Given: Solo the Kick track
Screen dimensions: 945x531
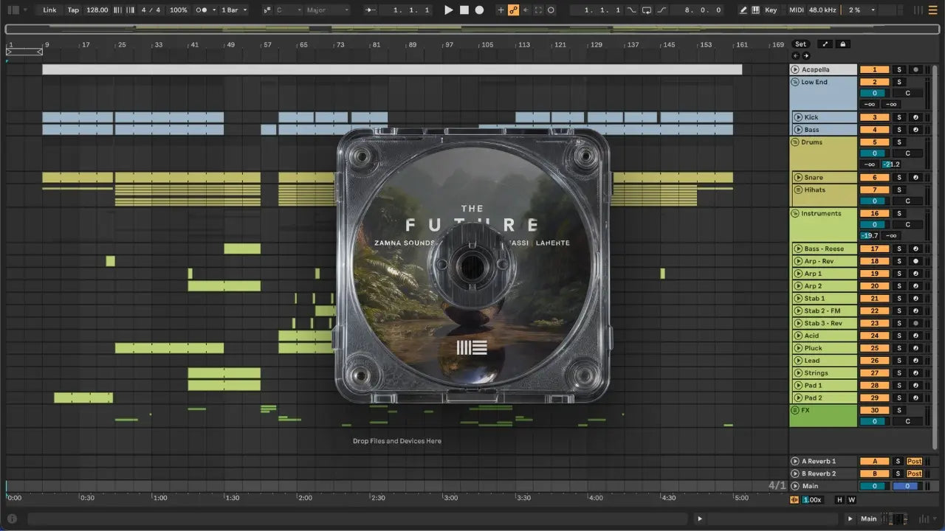Looking at the screenshot, I should pyautogui.click(x=899, y=117).
